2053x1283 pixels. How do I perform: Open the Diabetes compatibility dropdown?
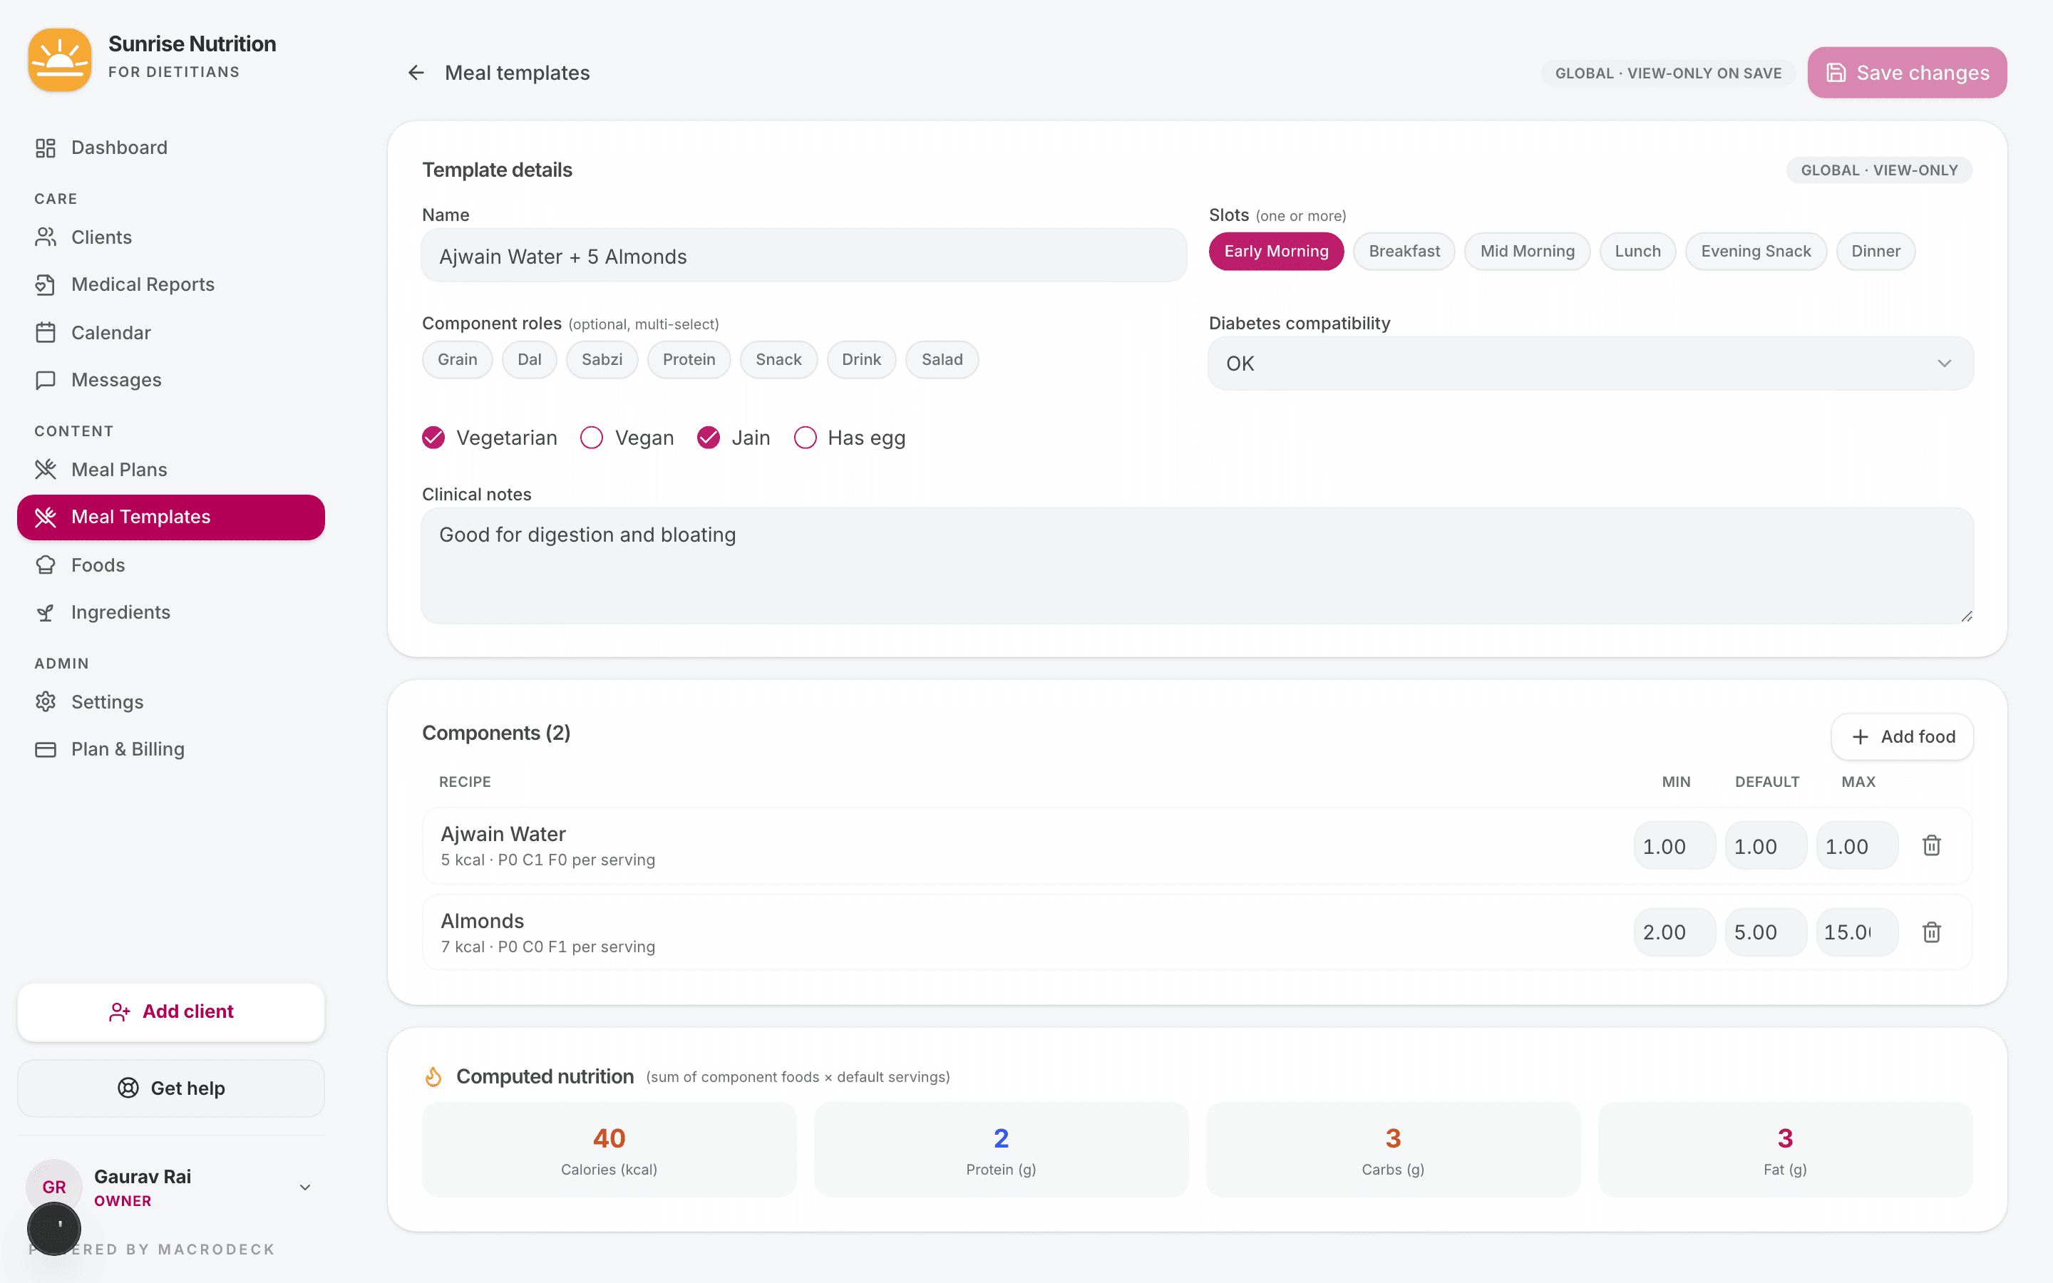pyautogui.click(x=1590, y=364)
